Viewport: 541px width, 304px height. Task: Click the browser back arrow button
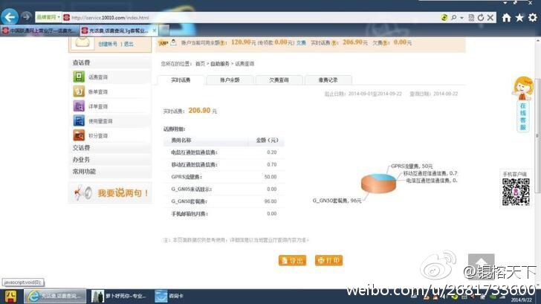point(10,16)
